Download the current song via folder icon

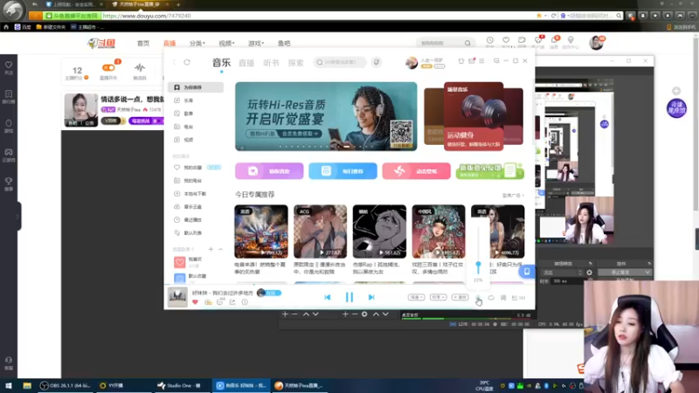tap(208, 302)
